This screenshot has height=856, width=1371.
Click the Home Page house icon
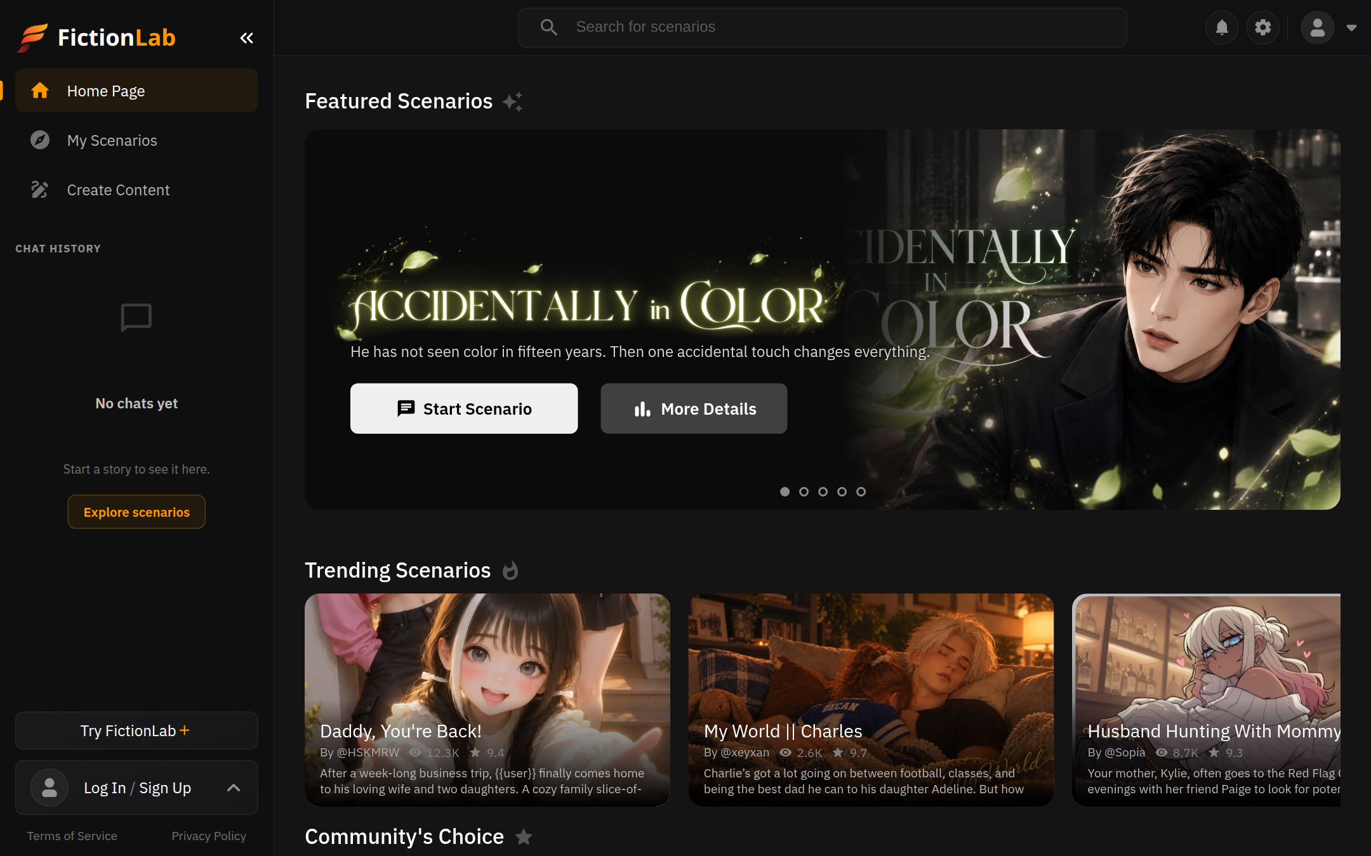[x=40, y=91]
